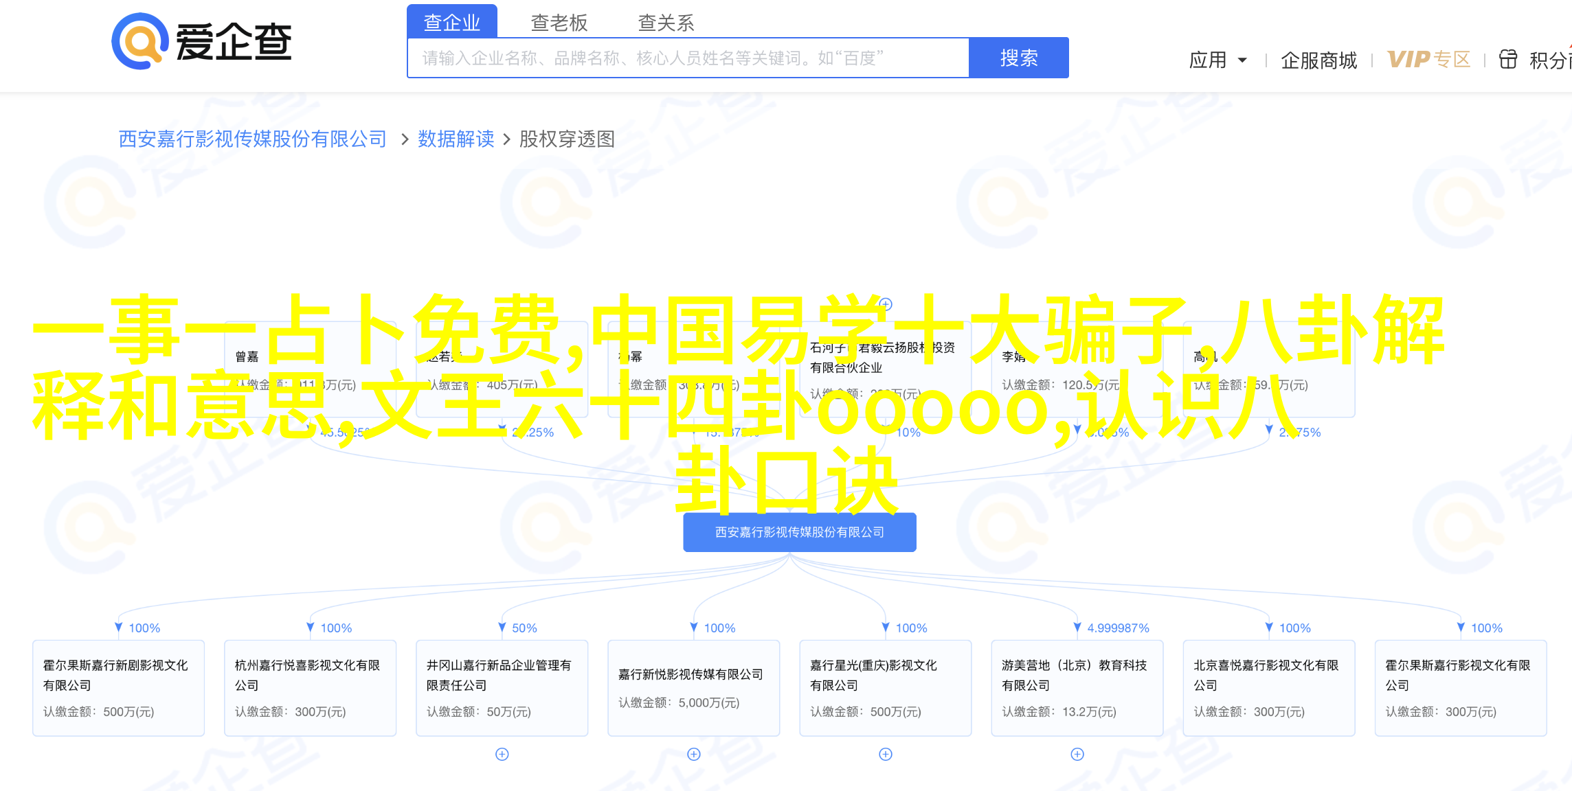Switch to the 查关系 tab
The image size is (1572, 791).
[x=666, y=23]
